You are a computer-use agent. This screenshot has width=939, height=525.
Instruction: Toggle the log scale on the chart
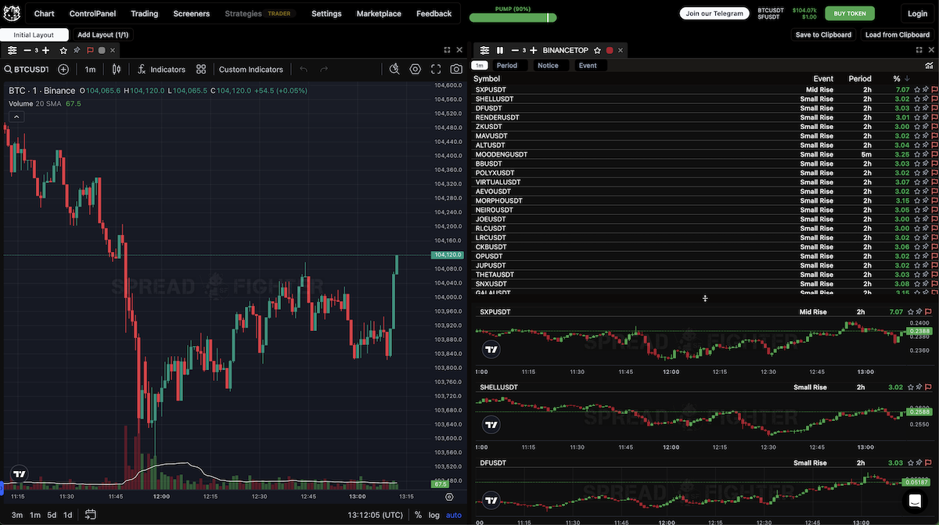click(x=434, y=515)
